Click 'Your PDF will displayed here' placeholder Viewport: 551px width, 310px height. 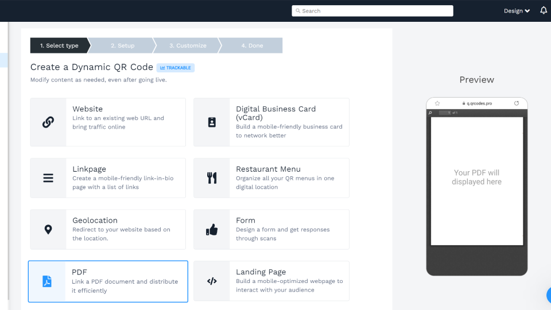coord(476,177)
